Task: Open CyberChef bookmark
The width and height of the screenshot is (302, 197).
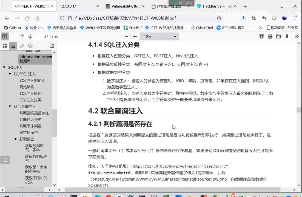Action: click(x=202, y=28)
